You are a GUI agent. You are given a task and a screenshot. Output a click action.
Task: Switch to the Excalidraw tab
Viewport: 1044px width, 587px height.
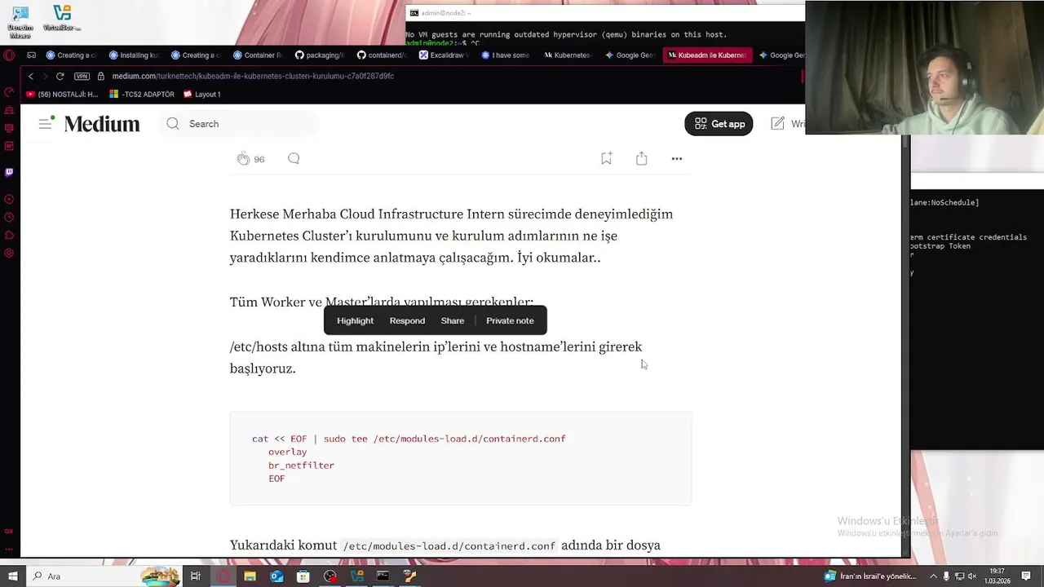444,55
